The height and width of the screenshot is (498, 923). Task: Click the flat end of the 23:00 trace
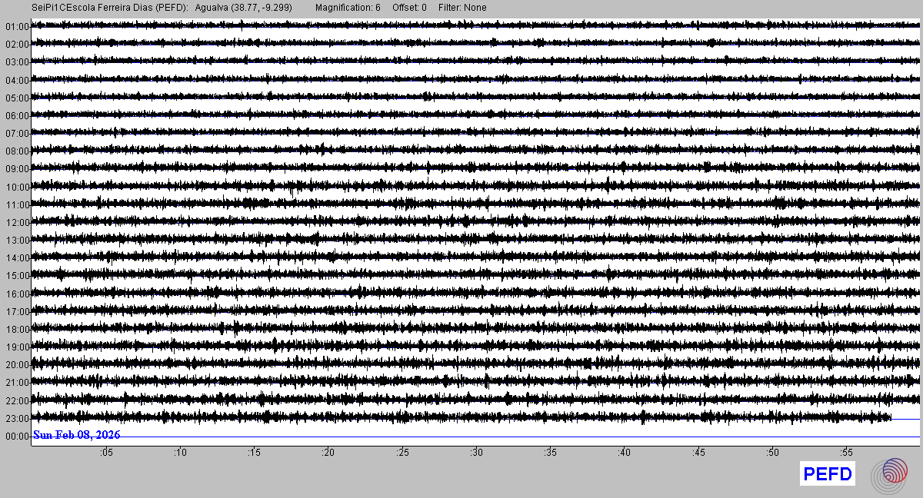pos(905,419)
